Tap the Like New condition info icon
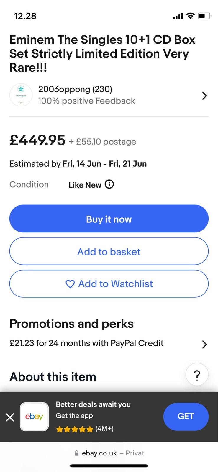The height and width of the screenshot is (472, 218). click(109, 185)
